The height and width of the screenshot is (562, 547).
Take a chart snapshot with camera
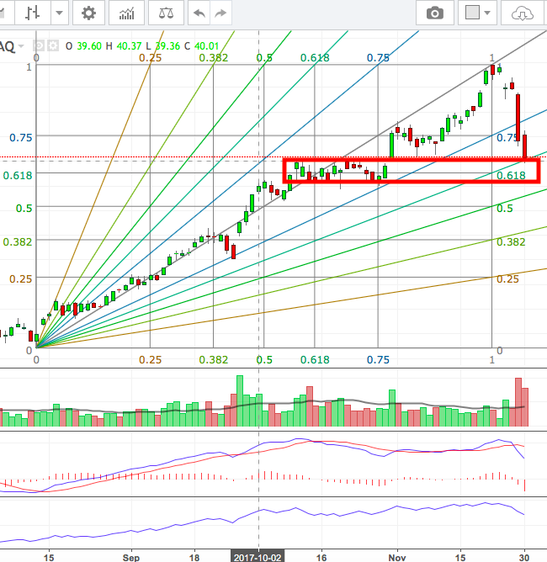coord(434,13)
